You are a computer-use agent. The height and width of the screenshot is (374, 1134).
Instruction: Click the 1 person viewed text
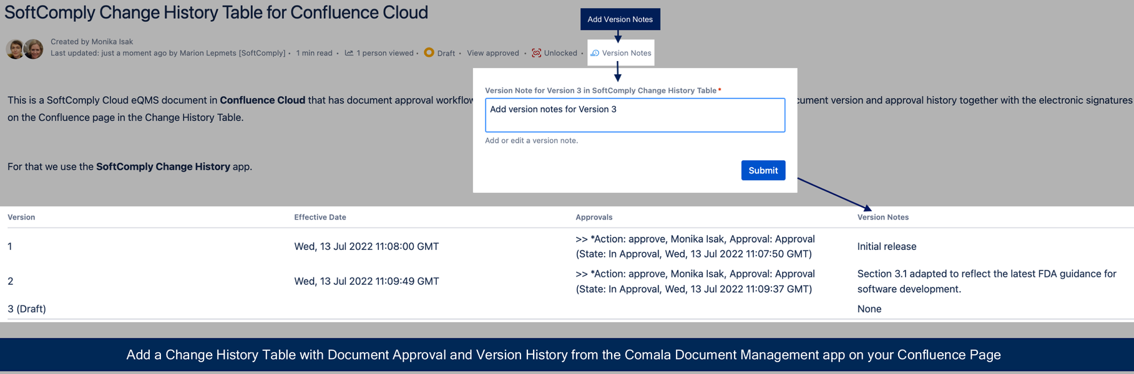tap(384, 53)
